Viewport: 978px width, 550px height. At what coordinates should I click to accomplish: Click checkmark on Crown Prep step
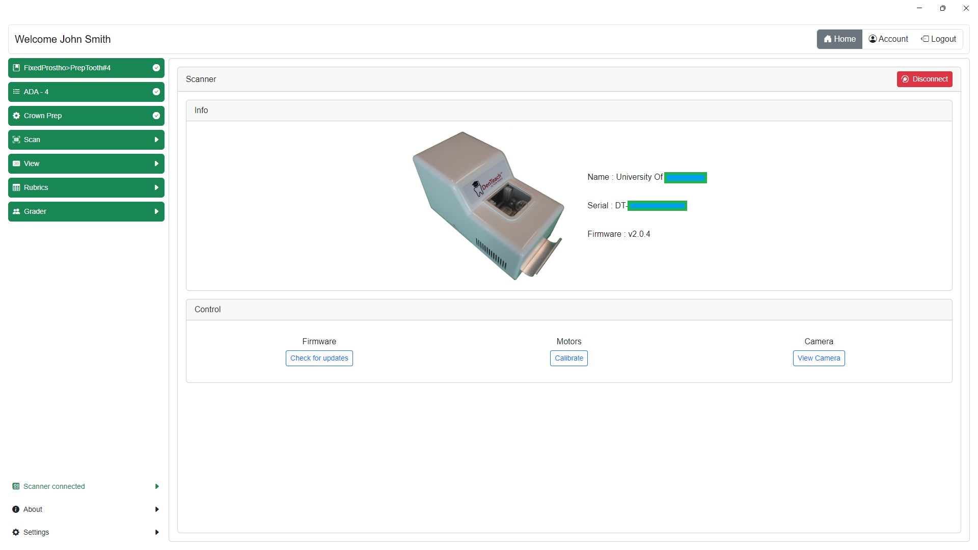(156, 116)
